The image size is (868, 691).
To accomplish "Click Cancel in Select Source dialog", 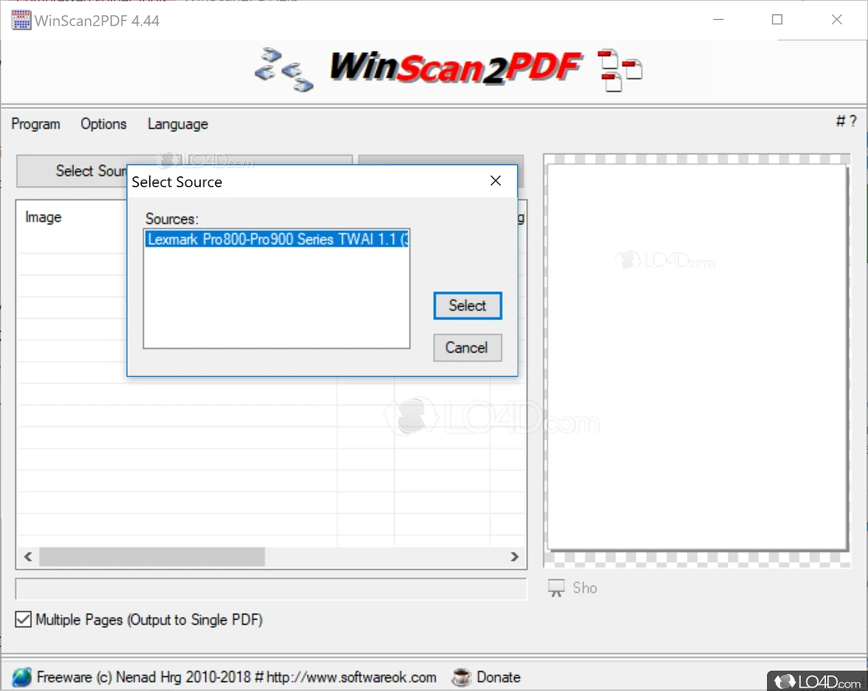I will [468, 348].
